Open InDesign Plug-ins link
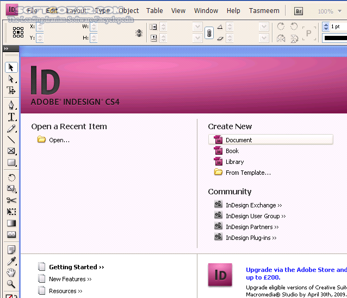 245,238
